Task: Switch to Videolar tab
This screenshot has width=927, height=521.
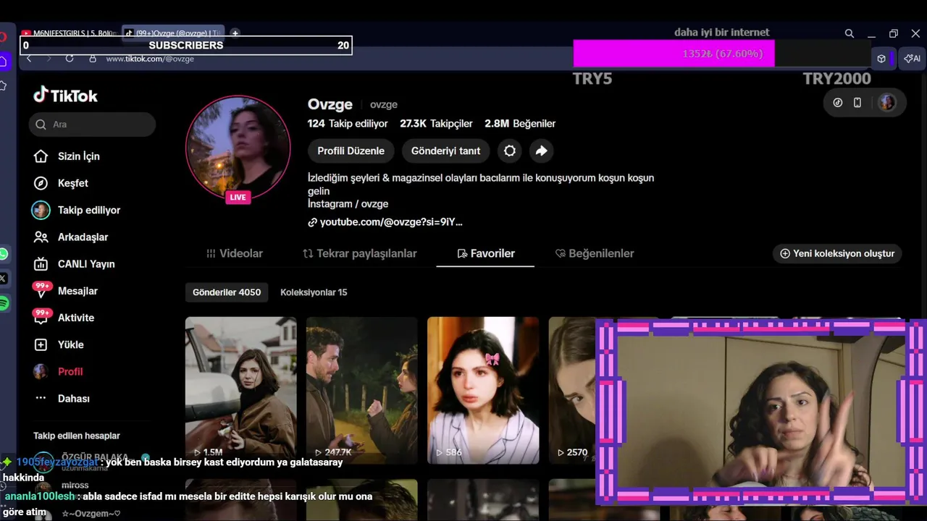Action: (x=235, y=253)
